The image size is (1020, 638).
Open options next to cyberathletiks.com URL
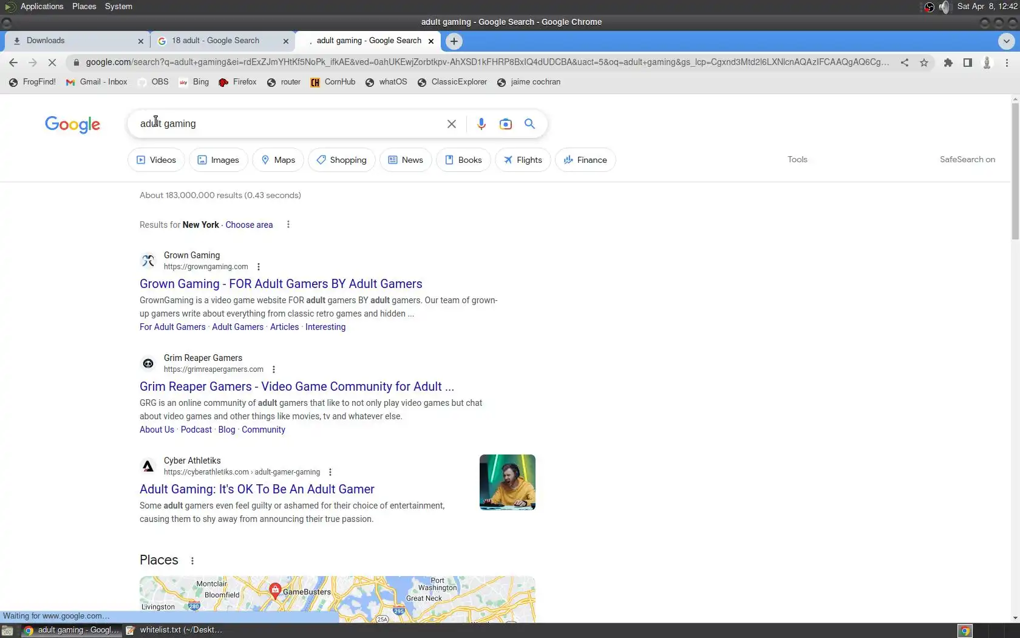[x=330, y=472]
